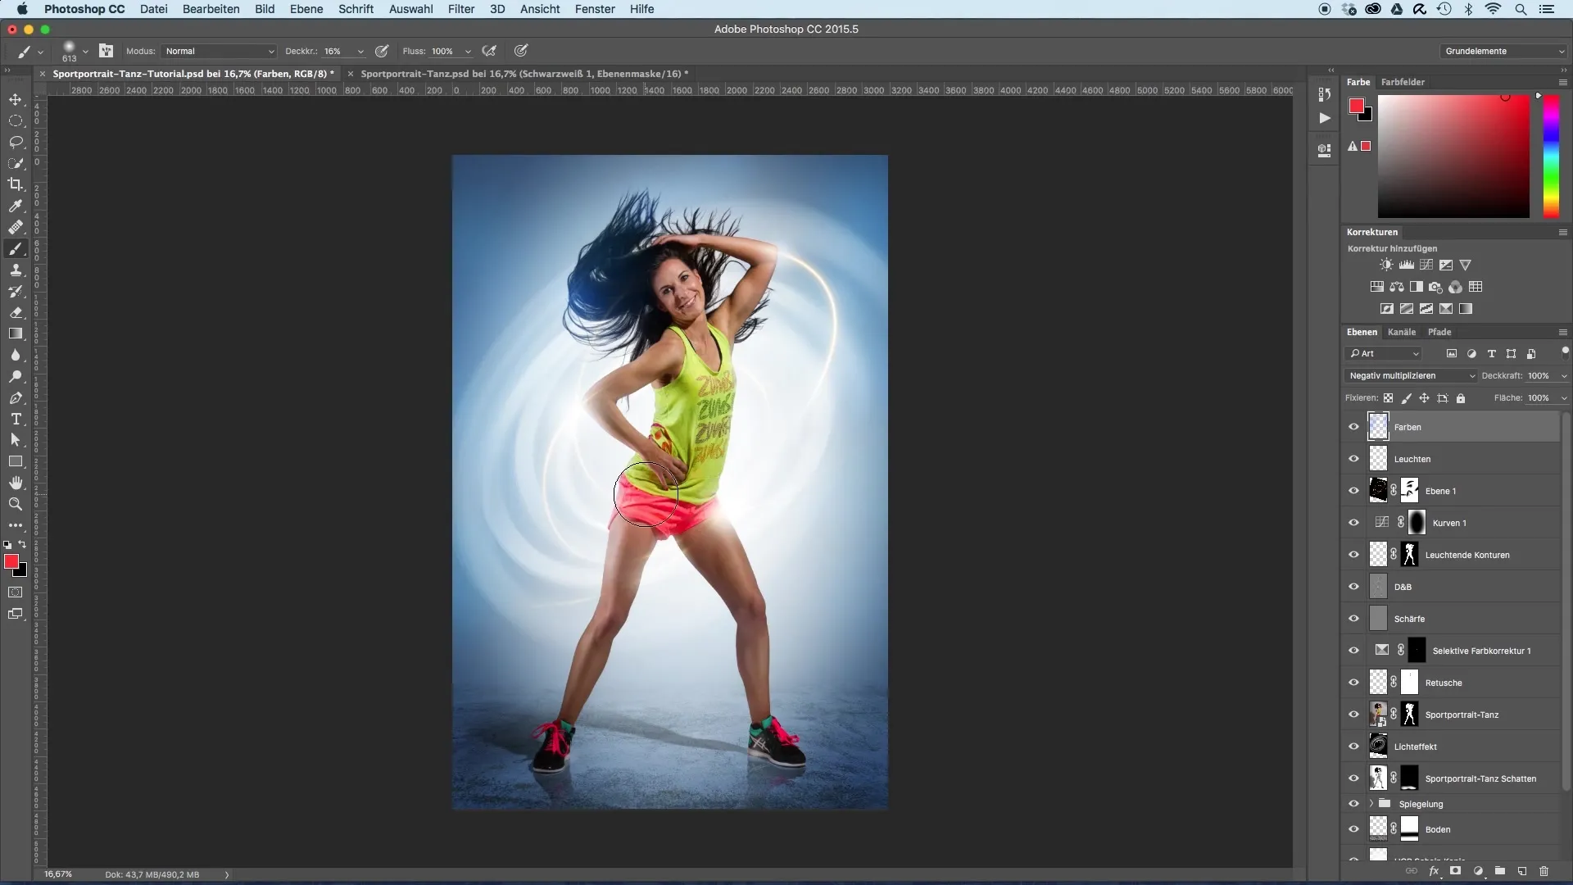Open the Auswahl menu

click(x=410, y=9)
